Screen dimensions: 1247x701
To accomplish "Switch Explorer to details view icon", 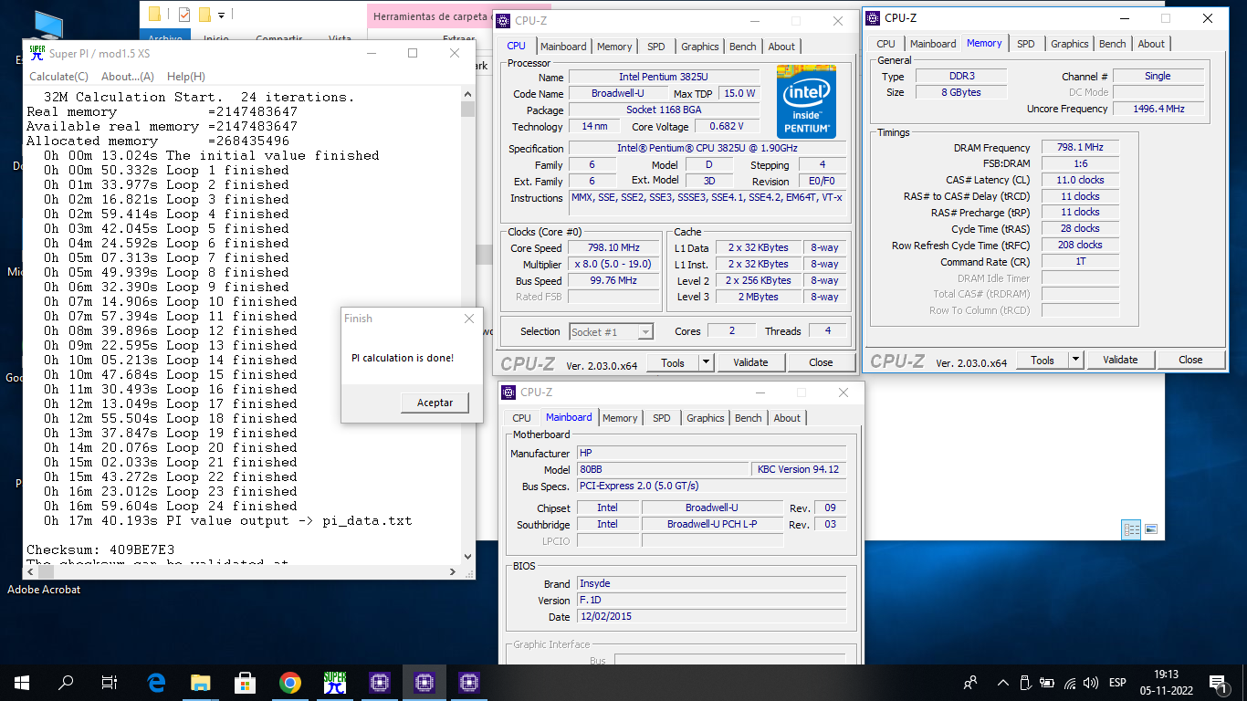I will click(x=1132, y=529).
